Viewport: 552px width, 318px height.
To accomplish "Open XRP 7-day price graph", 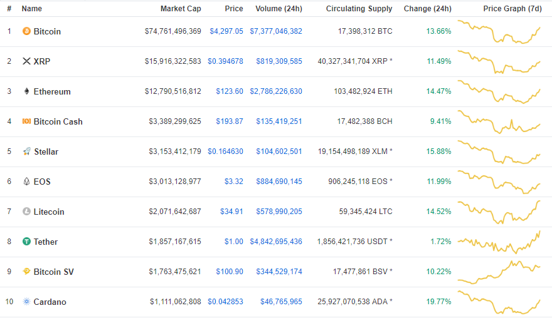I will point(499,62).
